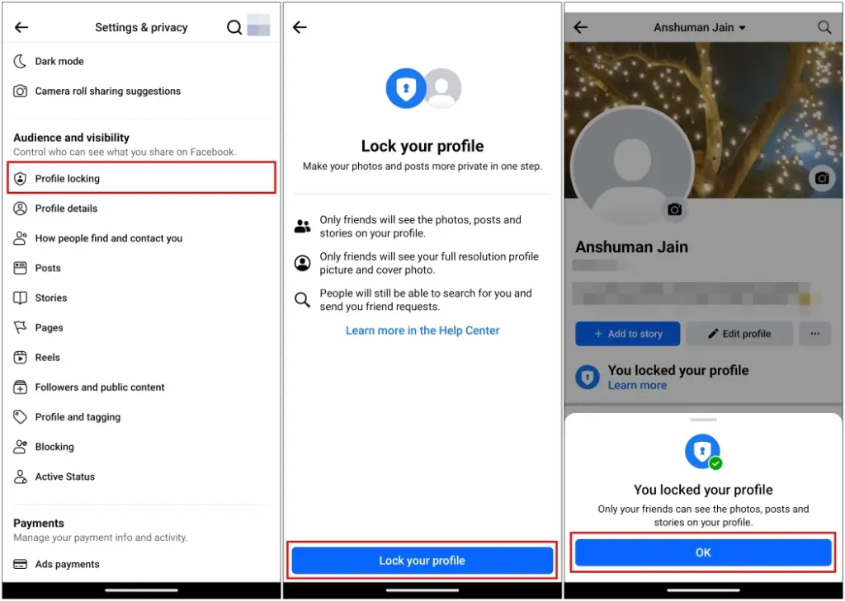The image size is (845, 601).
Task: Tap camera icon on the cover photo
Action: point(822,178)
